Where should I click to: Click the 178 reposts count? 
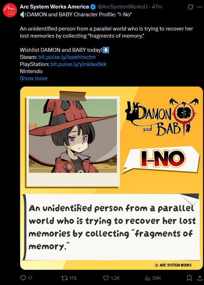pyautogui.click(x=73, y=278)
